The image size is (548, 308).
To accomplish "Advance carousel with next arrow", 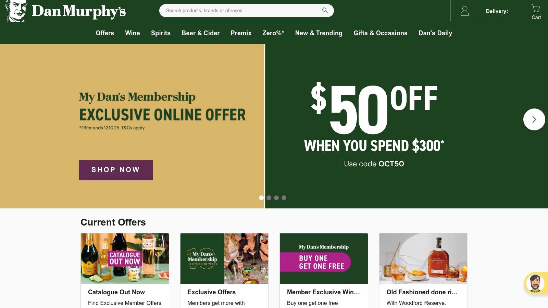I will tap(534, 119).
